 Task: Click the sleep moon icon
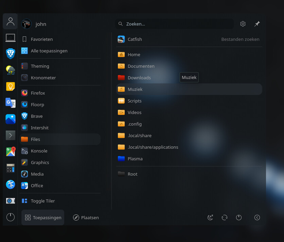[x=210, y=217]
